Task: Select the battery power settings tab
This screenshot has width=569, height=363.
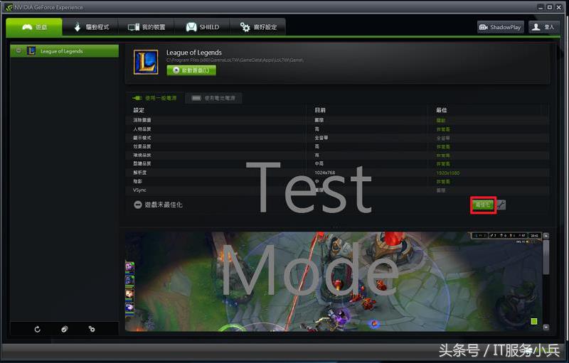Action: pos(213,98)
